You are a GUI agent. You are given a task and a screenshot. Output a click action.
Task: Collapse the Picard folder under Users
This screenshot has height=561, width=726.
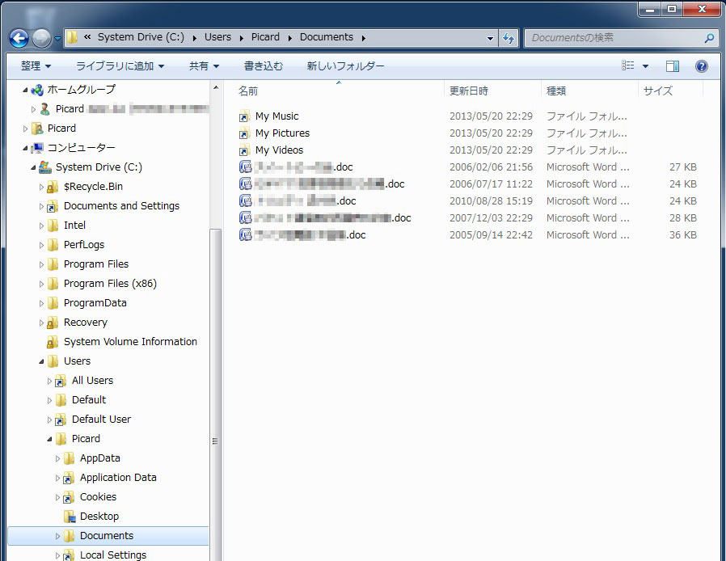pyautogui.click(x=49, y=439)
